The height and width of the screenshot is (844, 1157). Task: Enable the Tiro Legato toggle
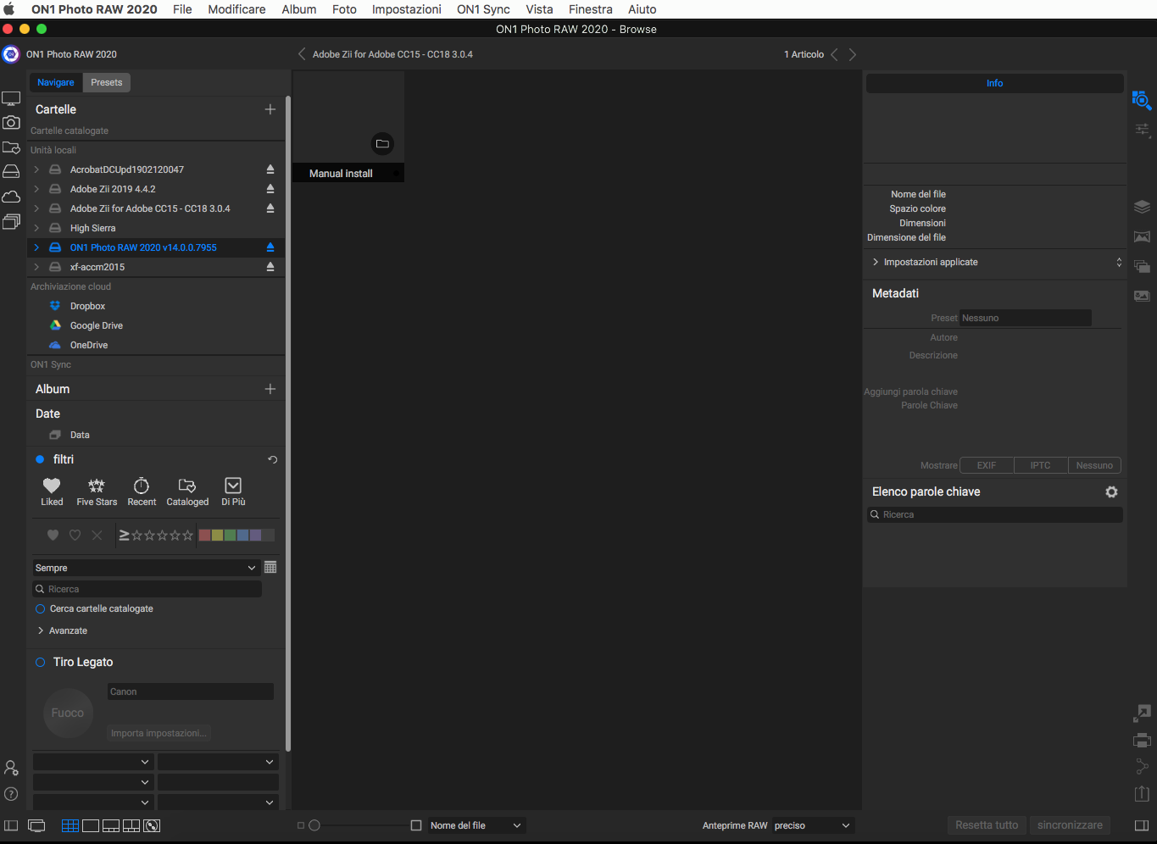point(40,662)
